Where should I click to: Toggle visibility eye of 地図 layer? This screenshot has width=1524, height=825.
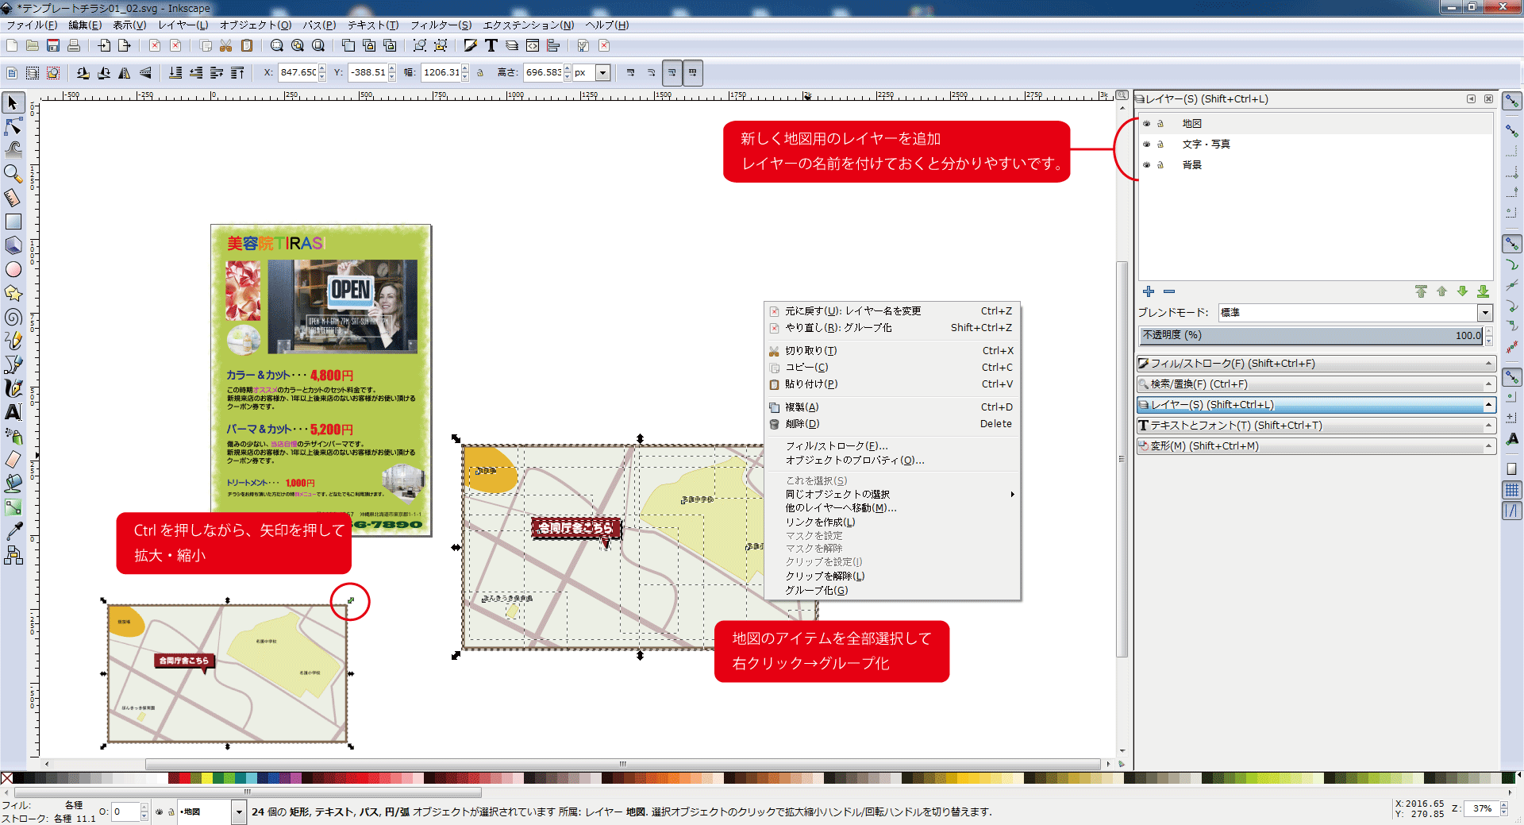(x=1146, y=124)
